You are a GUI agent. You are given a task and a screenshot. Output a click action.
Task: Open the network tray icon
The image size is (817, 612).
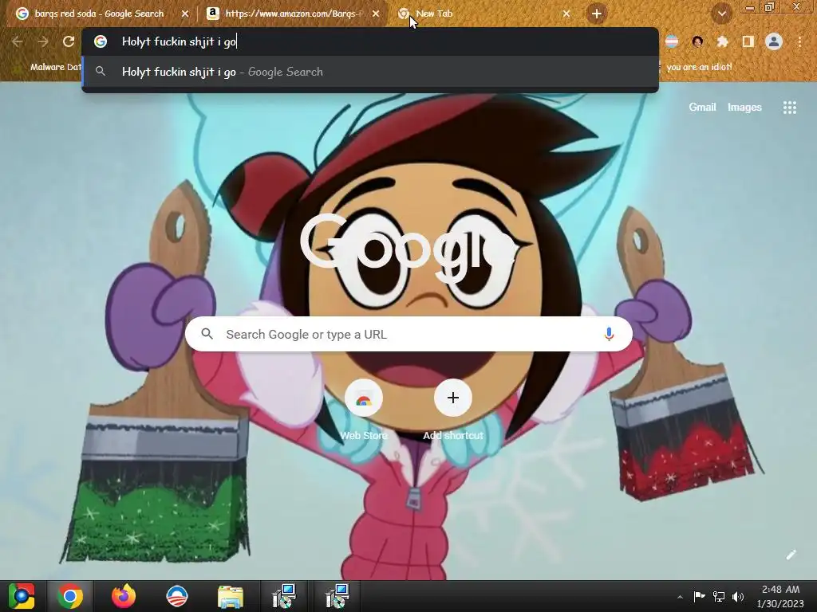coord(719,597)
